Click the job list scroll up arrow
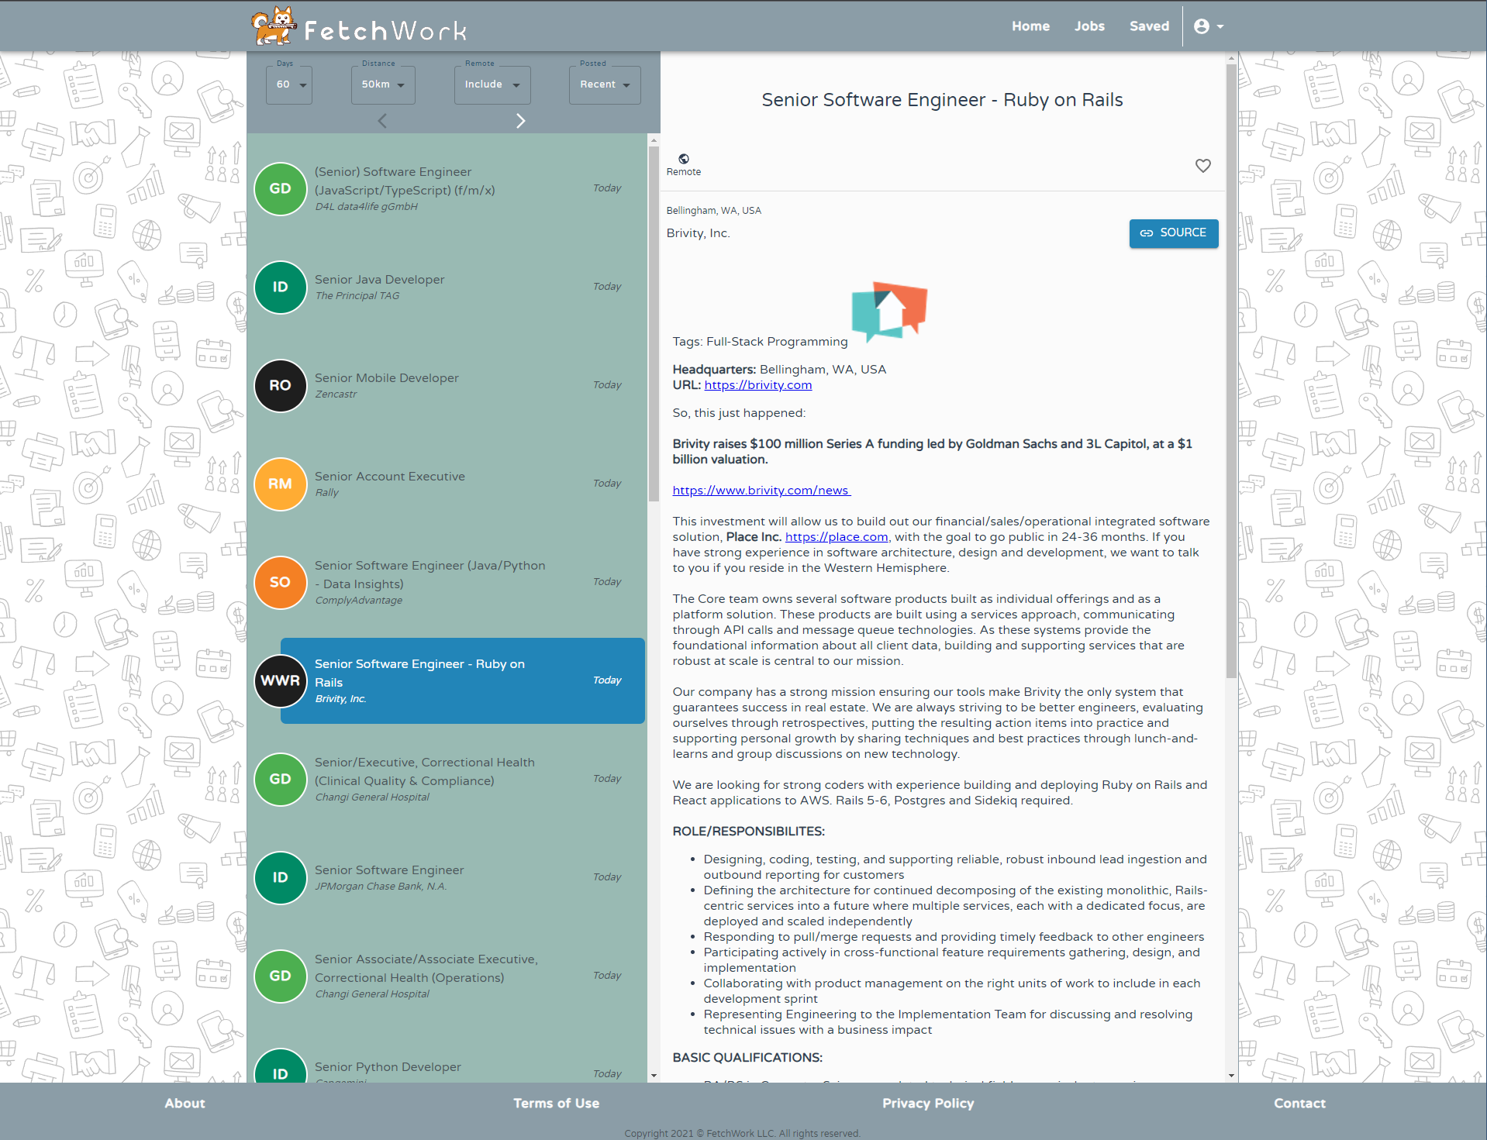The image size is (1487, 1140). 654,140
